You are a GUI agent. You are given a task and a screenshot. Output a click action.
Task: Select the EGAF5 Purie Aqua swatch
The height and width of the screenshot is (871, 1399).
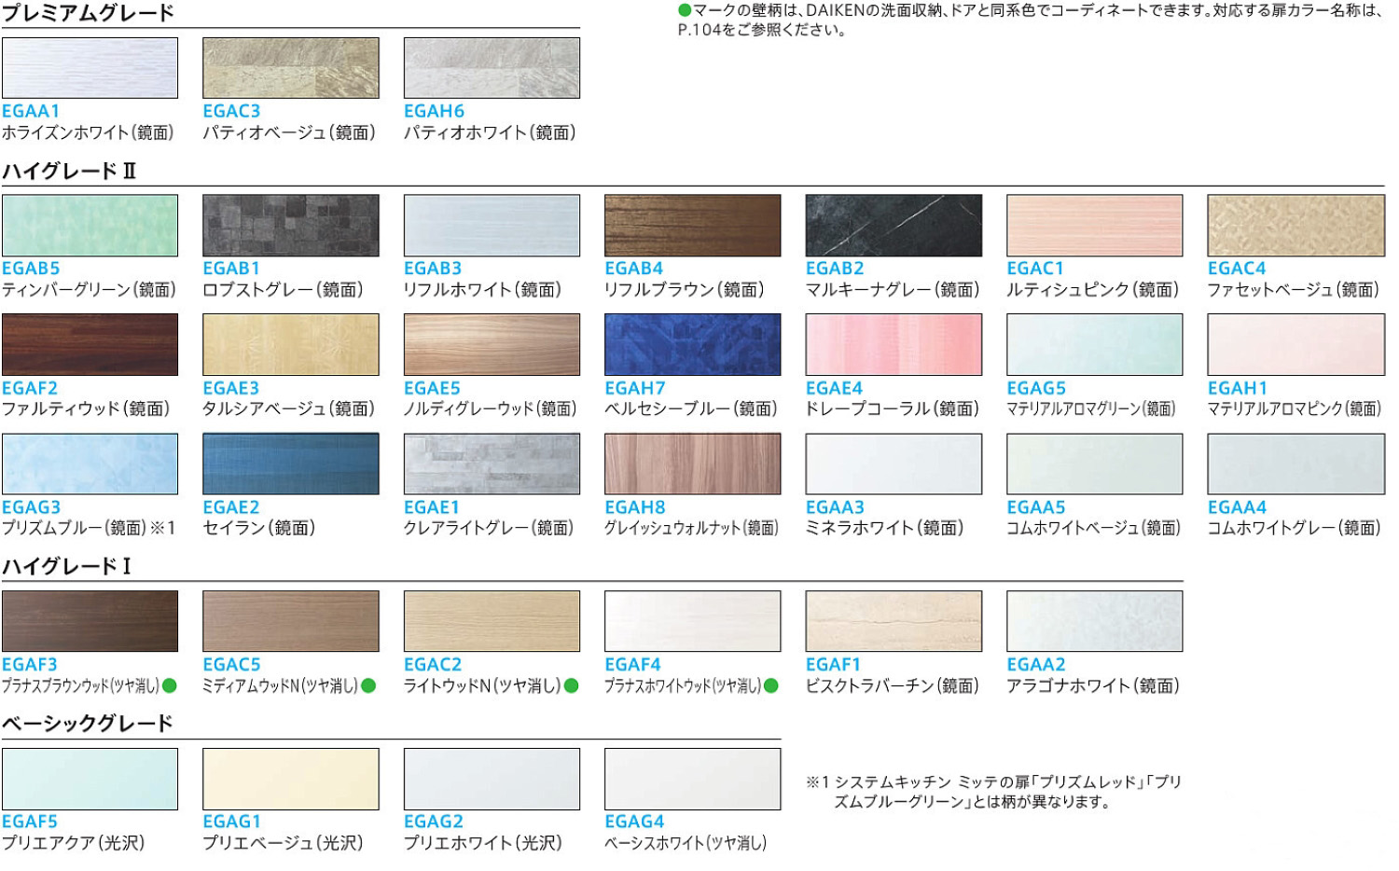pos(90,780)
